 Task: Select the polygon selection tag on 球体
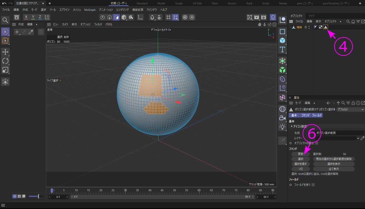326,27
